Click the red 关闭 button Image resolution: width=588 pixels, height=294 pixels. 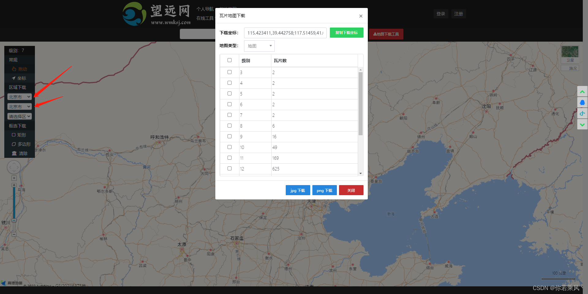351,190
